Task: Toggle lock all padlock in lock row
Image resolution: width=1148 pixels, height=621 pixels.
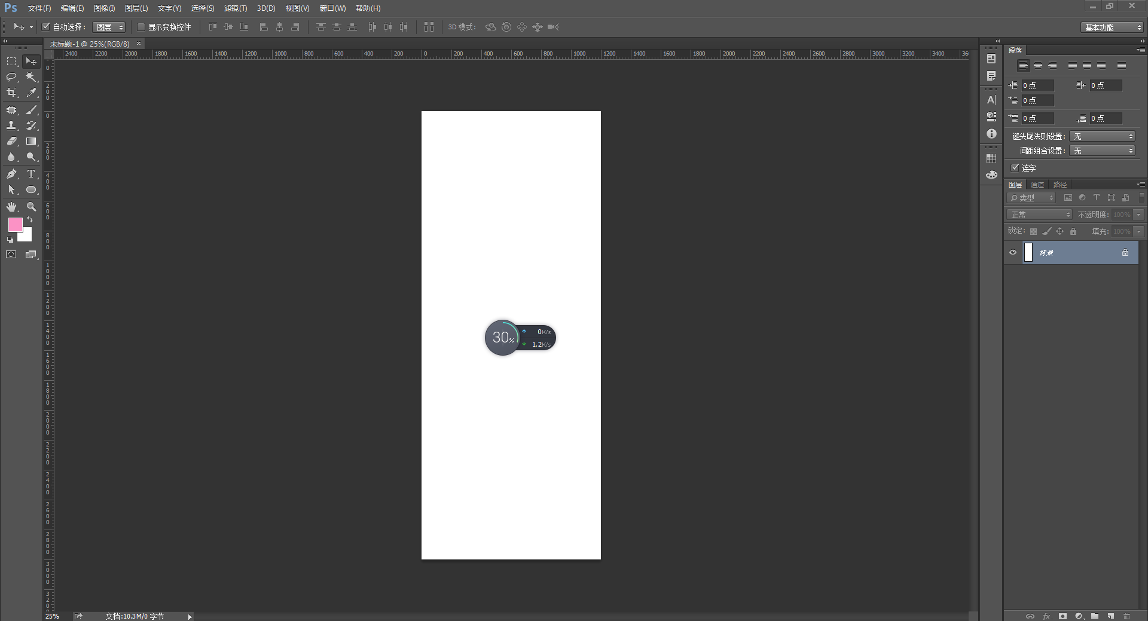Action: click(1073, 231)
